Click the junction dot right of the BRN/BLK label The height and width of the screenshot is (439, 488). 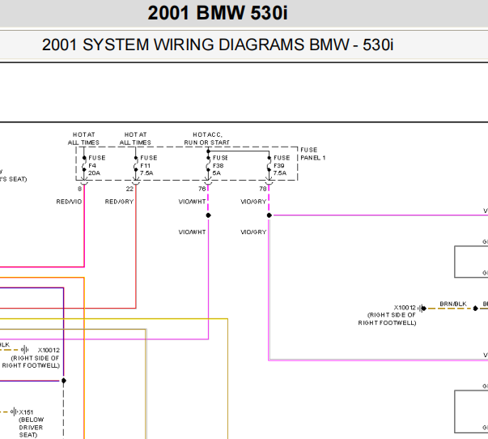coord(475,309)
